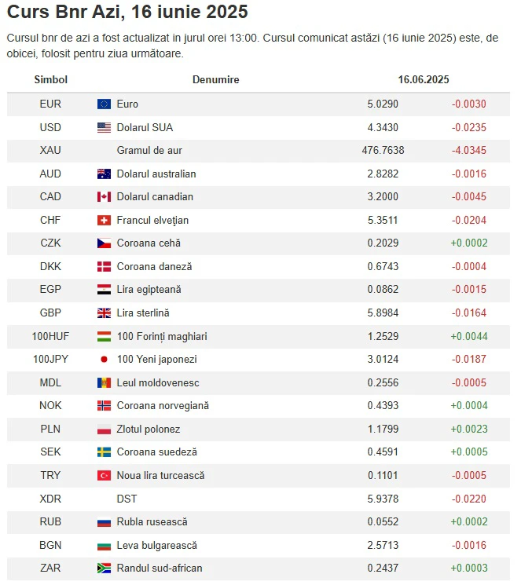This screenshot has height=585, width=521.
Task: Select the Canadian flag icon
Action: click(104, 196)
